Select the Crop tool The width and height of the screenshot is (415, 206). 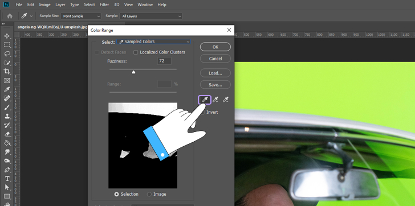pyautogui.click(x=7, y=71)
